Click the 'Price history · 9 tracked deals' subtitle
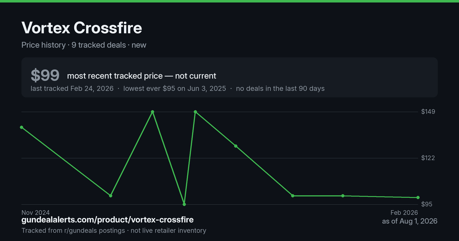459x241 pixels. click(x=73, y=45)
